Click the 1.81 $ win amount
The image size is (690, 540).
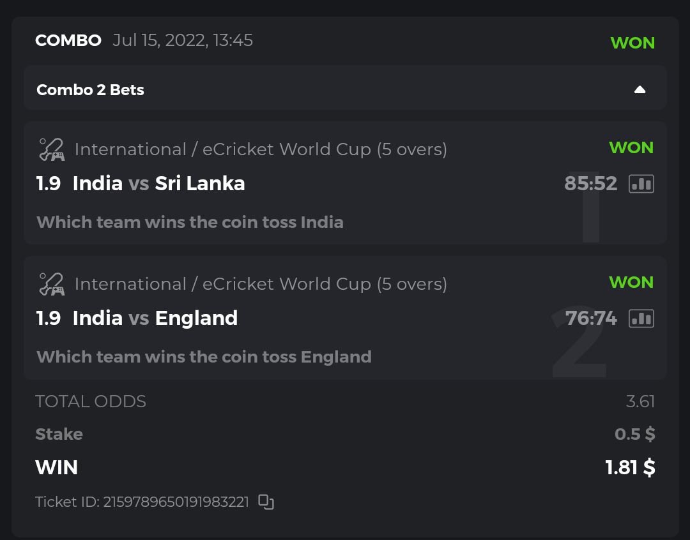click(630, 467)
